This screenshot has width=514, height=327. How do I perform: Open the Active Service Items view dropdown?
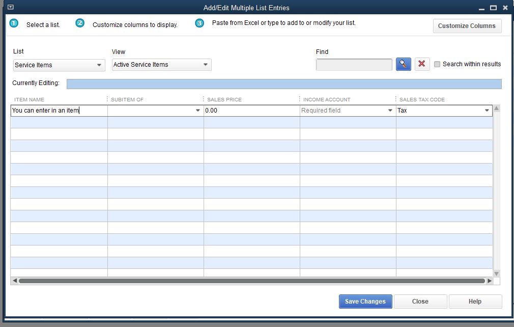[x=206, y=65]
